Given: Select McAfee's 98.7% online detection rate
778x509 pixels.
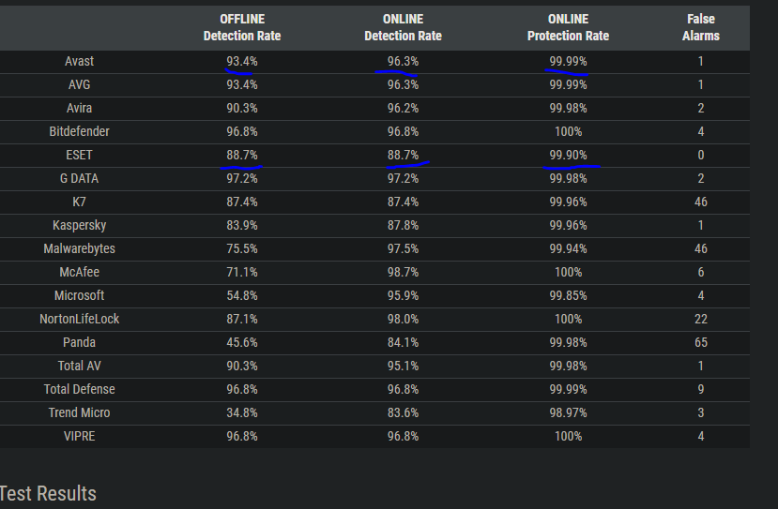Looking at the screenshot, I should coord(403,272).
